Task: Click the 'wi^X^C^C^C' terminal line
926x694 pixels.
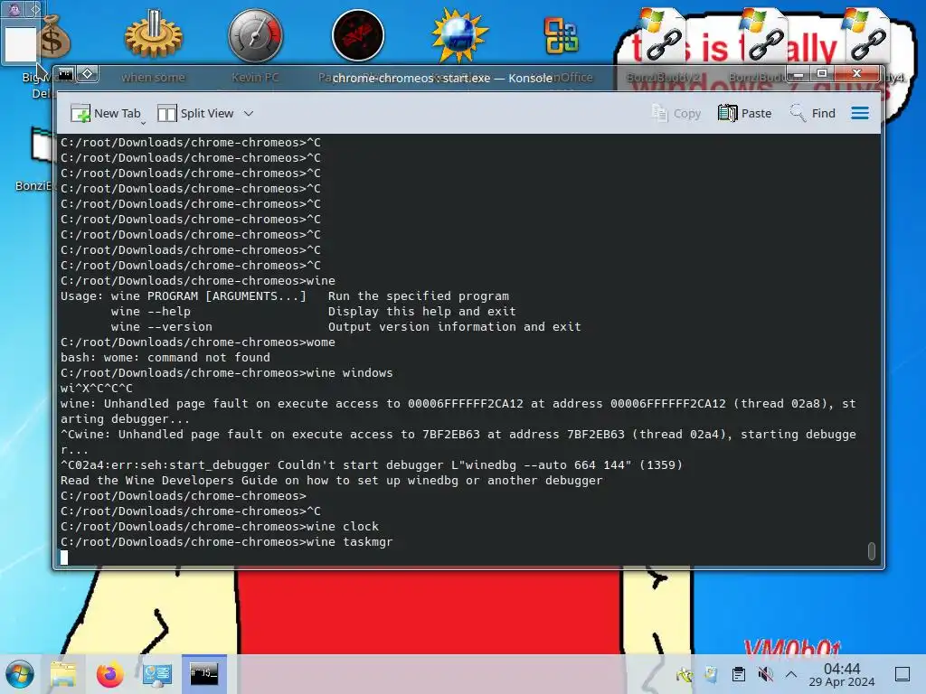Action: [x=96, y=389]
